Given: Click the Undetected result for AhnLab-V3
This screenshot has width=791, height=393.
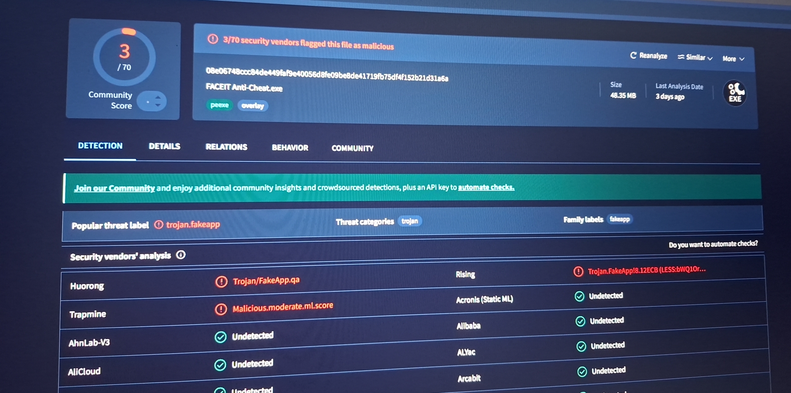Looking at the screenshot, I should 253,336.
